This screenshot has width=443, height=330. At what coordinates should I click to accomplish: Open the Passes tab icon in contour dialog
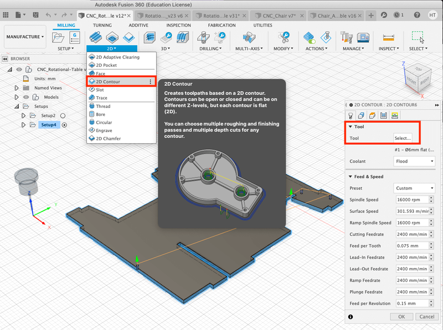(x=383, y=115)
